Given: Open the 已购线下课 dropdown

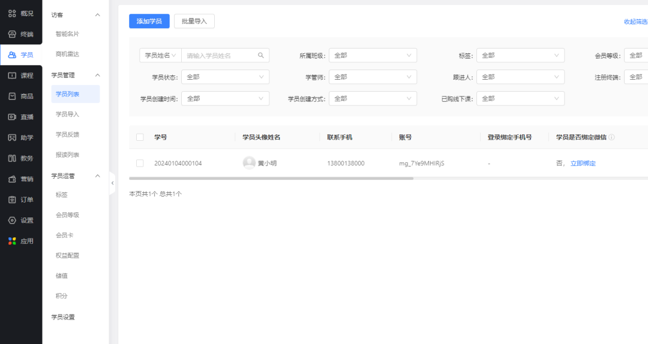Looking at the screenshot, I should coord(520,99).
